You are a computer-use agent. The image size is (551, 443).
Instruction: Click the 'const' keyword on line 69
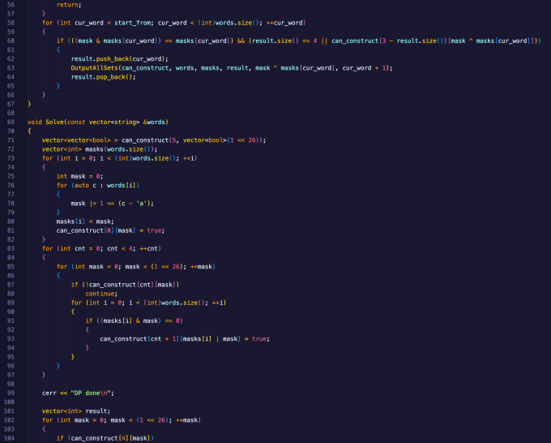76,122
